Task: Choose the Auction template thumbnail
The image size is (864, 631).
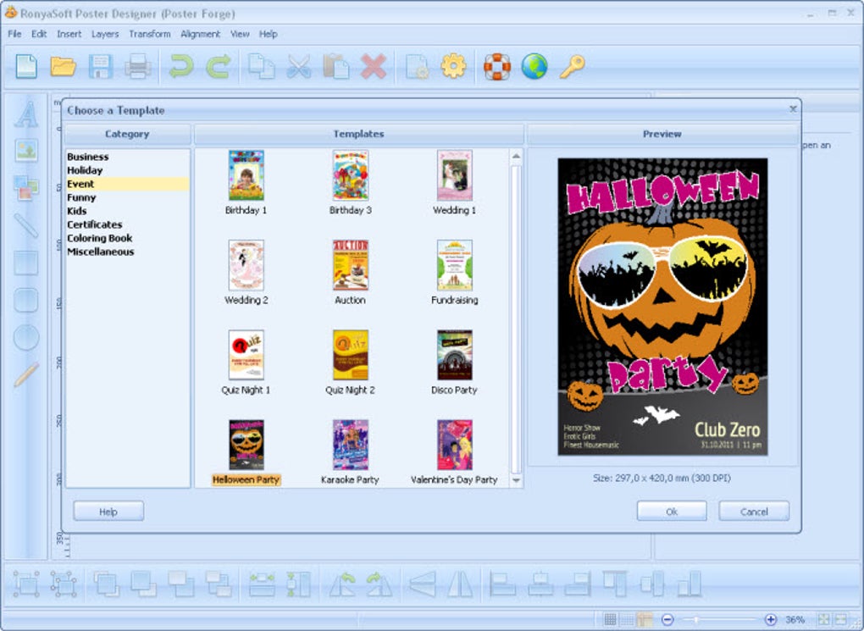Action: point(350,265)
